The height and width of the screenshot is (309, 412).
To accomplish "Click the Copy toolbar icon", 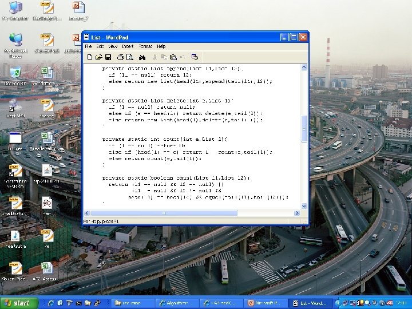I will pos(164,57).
